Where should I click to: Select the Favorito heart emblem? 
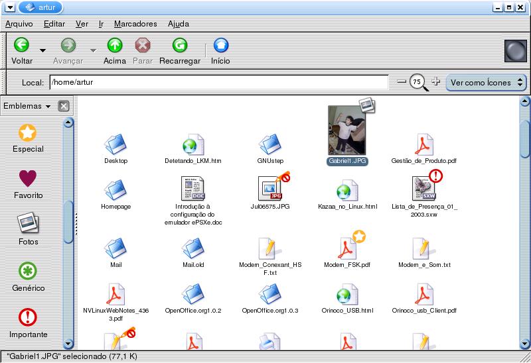(28, 179)
